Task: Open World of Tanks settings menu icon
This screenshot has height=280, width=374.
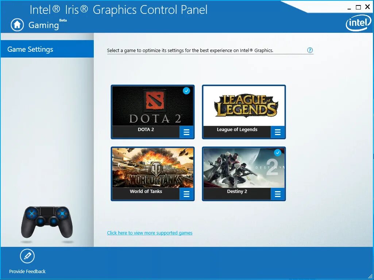Action: click(x=186, y=194)
